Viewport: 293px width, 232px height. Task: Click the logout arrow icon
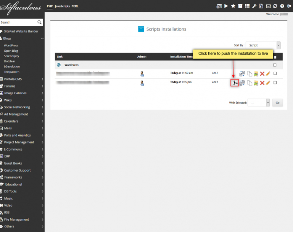pyautogui.click(x=289, y=6)
